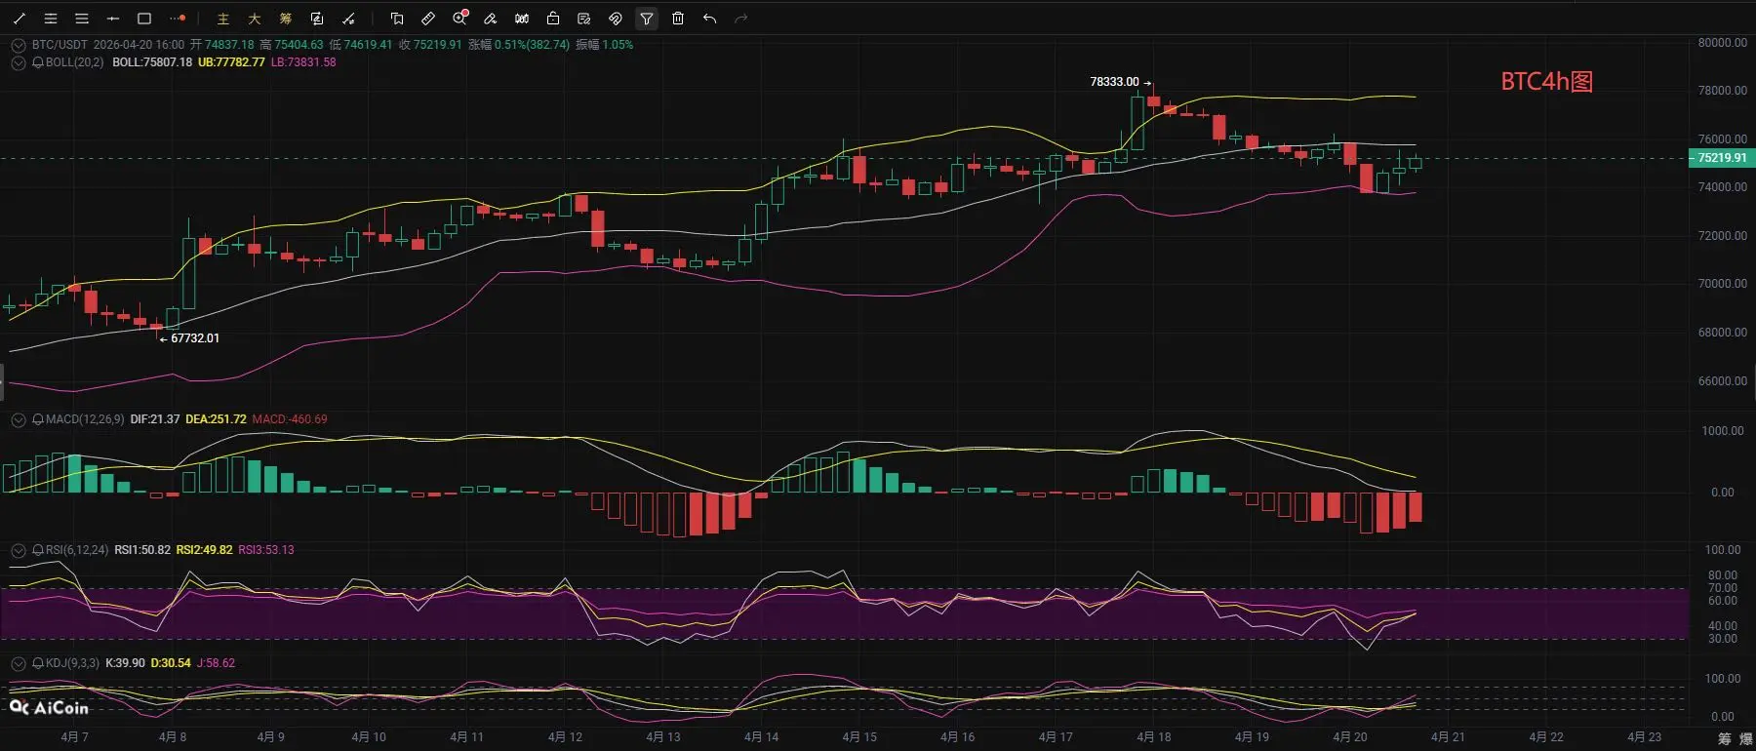Click the current price tag 75219.91
The height and width of the screenshot is (751, 1756).
click(1722, 158)
